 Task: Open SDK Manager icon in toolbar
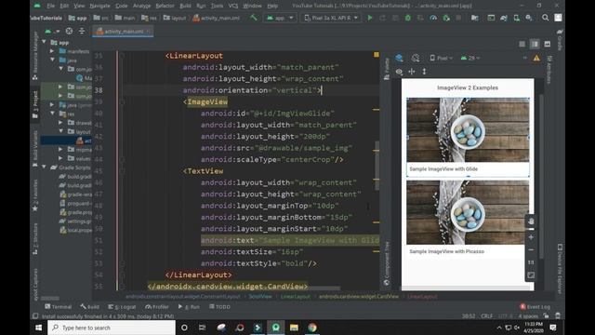coord(529,18)
